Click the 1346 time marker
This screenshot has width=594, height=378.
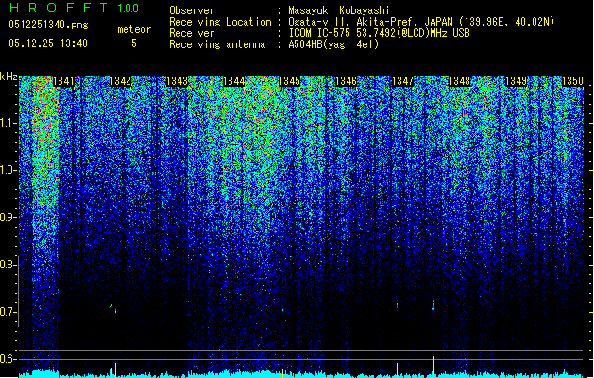[347, 81]
